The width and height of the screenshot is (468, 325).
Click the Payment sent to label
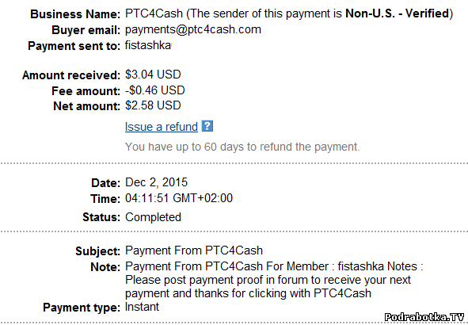(74, 46)
